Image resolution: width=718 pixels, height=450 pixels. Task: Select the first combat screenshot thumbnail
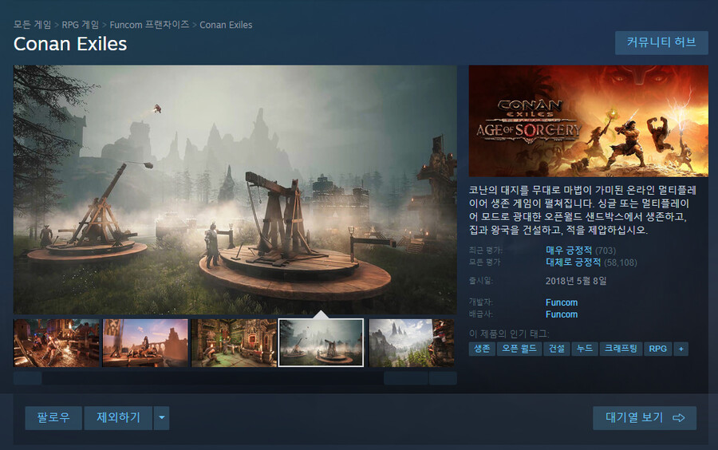click(x=57, y=343)
